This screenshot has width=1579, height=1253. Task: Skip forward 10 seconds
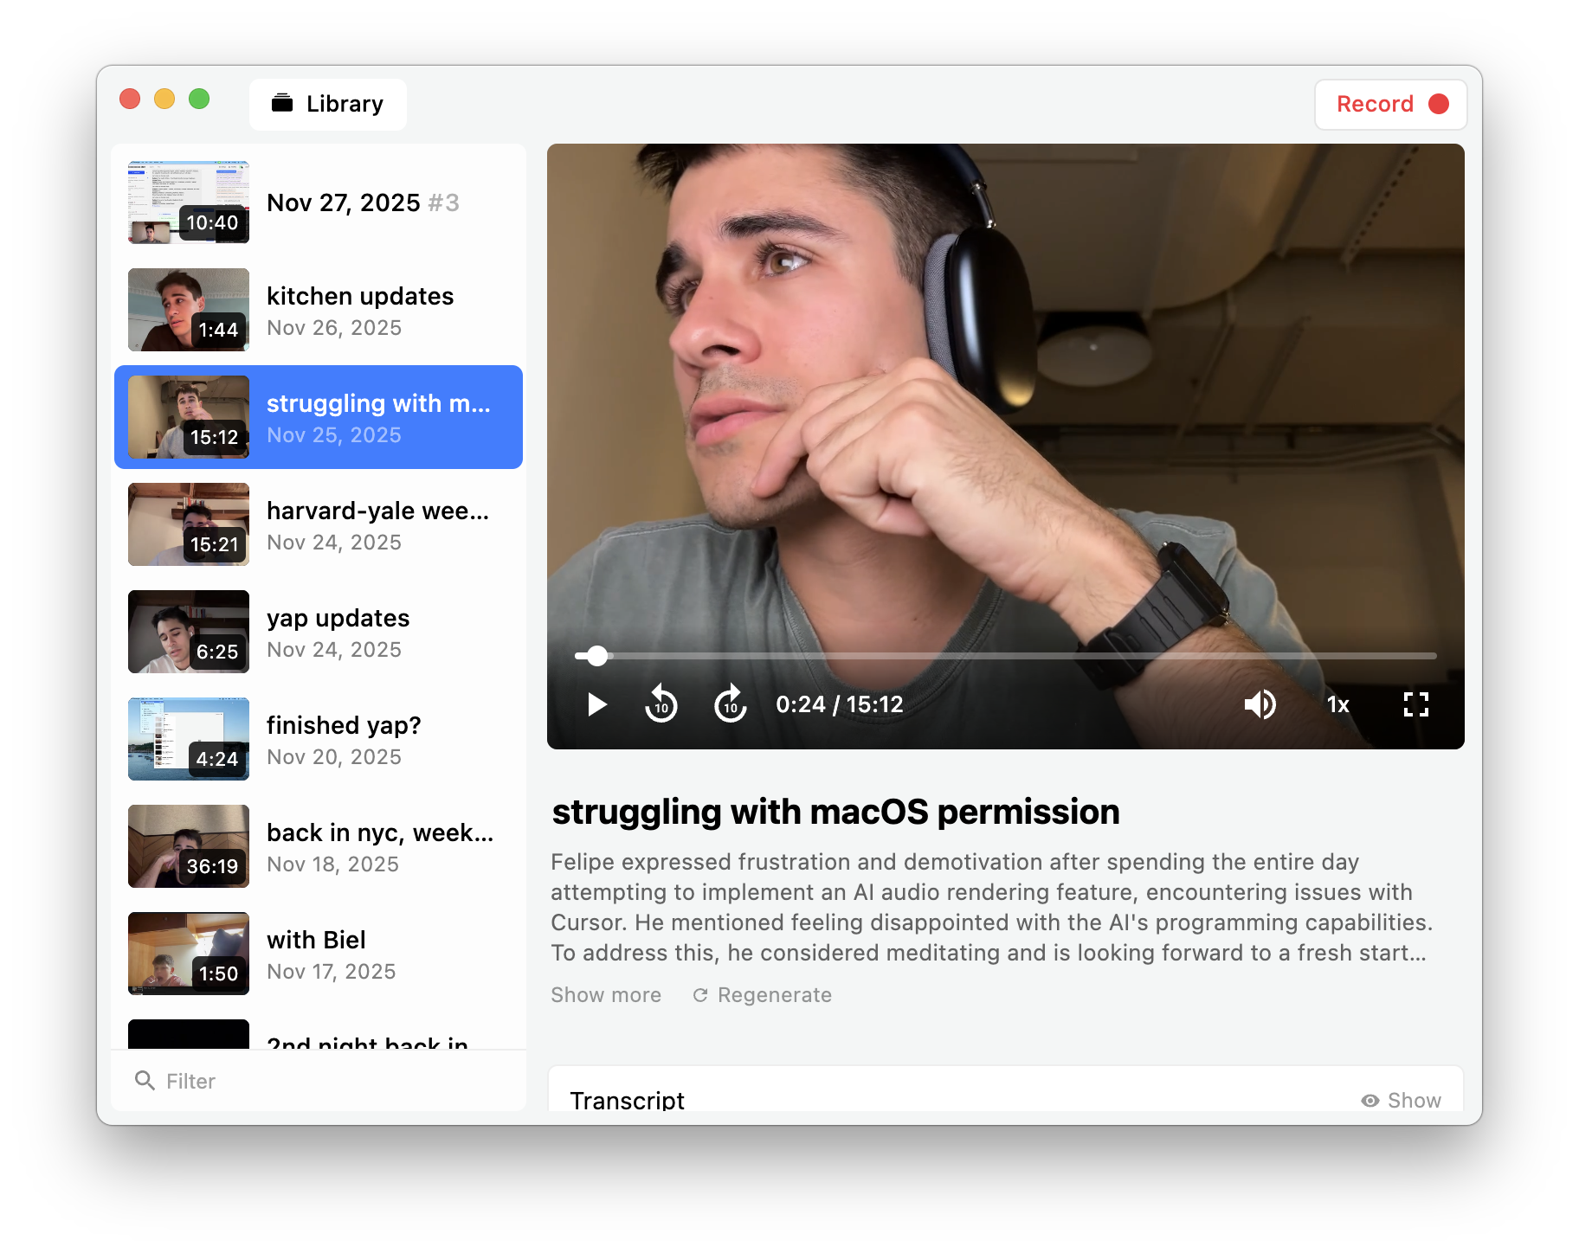730,704
